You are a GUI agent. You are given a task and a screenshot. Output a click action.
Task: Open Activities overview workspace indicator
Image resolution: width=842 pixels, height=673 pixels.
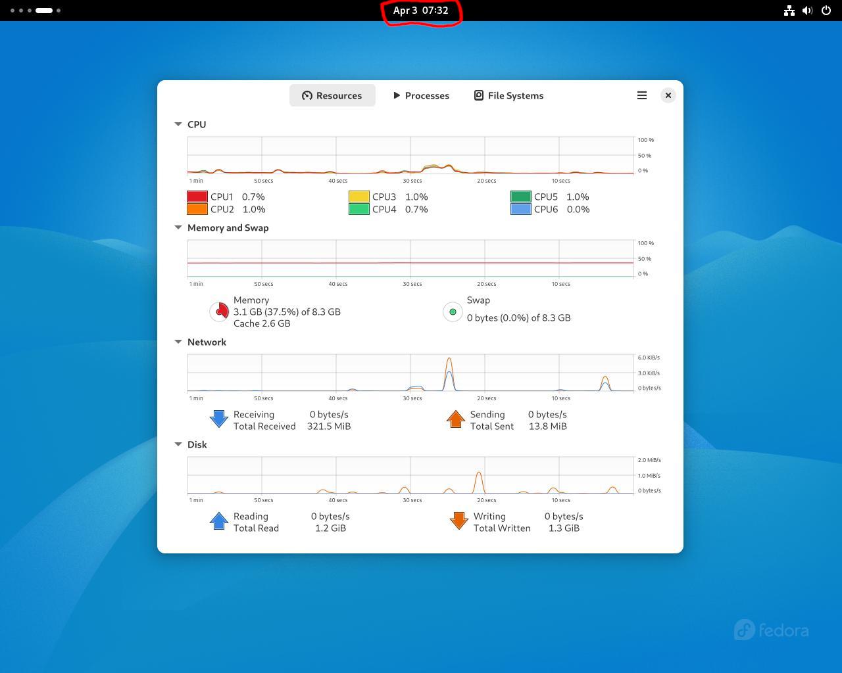[x=36, y=11]
